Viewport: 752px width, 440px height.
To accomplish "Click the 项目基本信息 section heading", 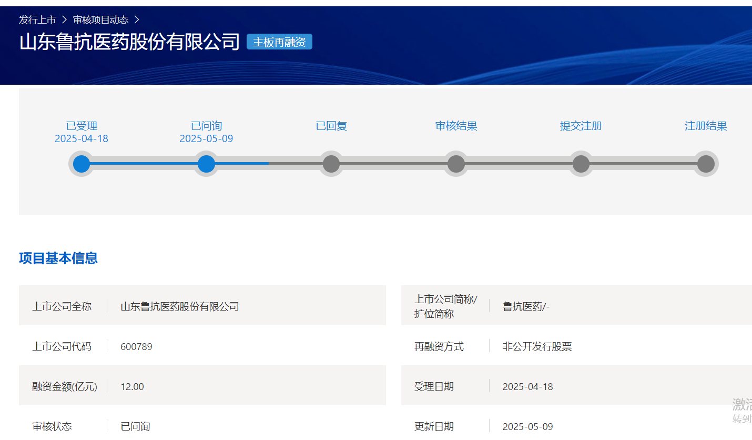I will click(x=58, y=258).
